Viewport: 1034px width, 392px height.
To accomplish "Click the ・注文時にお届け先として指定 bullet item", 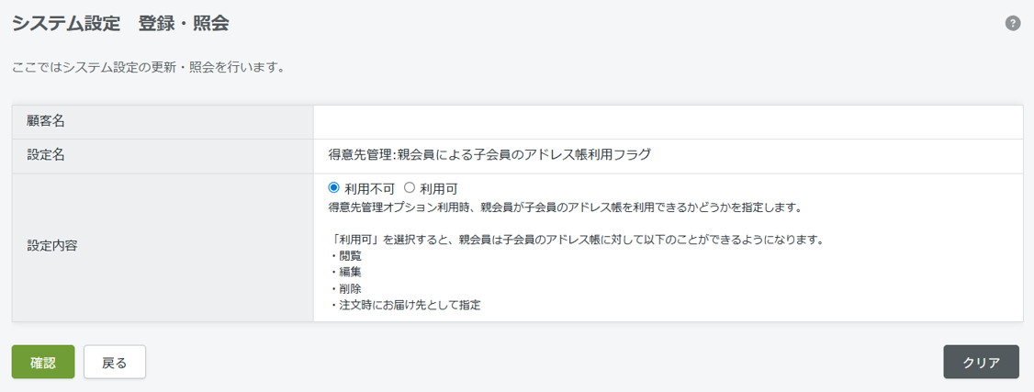I will pyautogui.click(x=404, y=305).
